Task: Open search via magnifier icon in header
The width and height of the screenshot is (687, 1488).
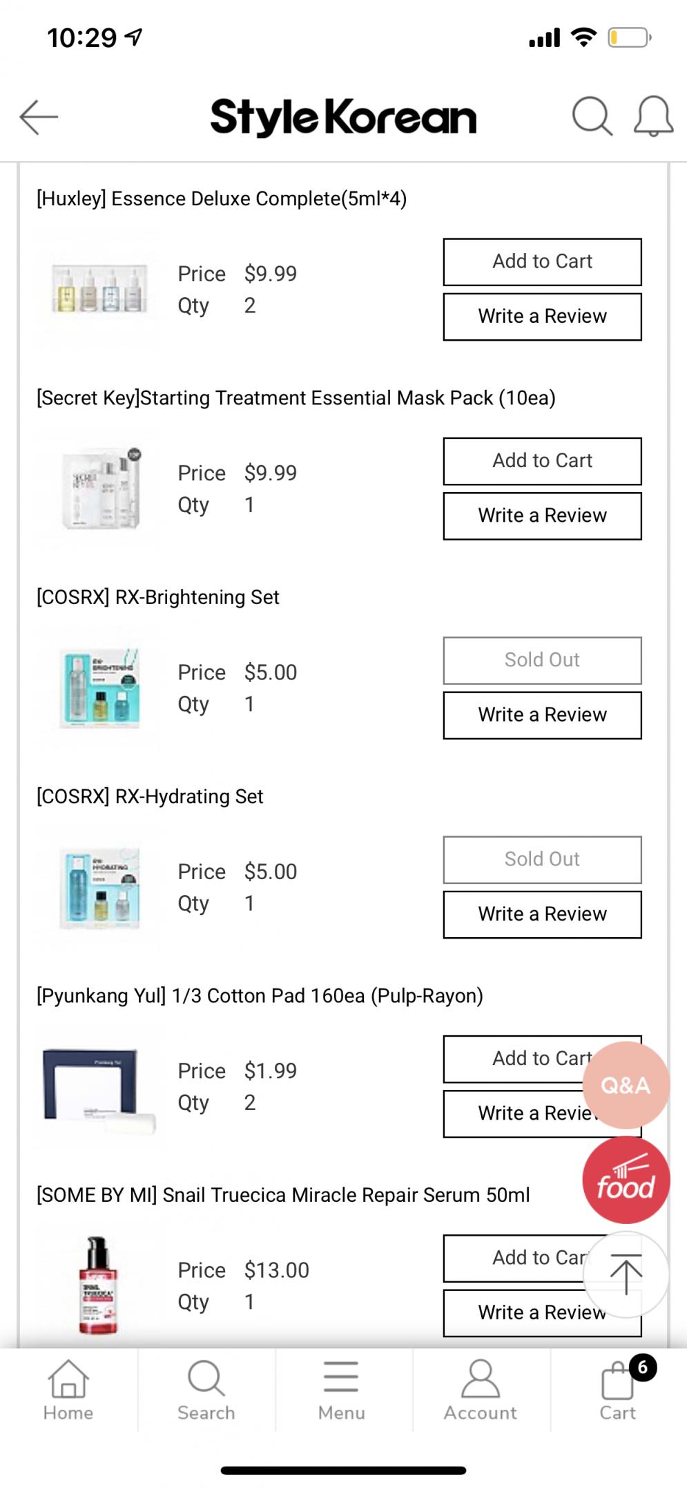Action: pyautogui.click(x=592, y=115)
